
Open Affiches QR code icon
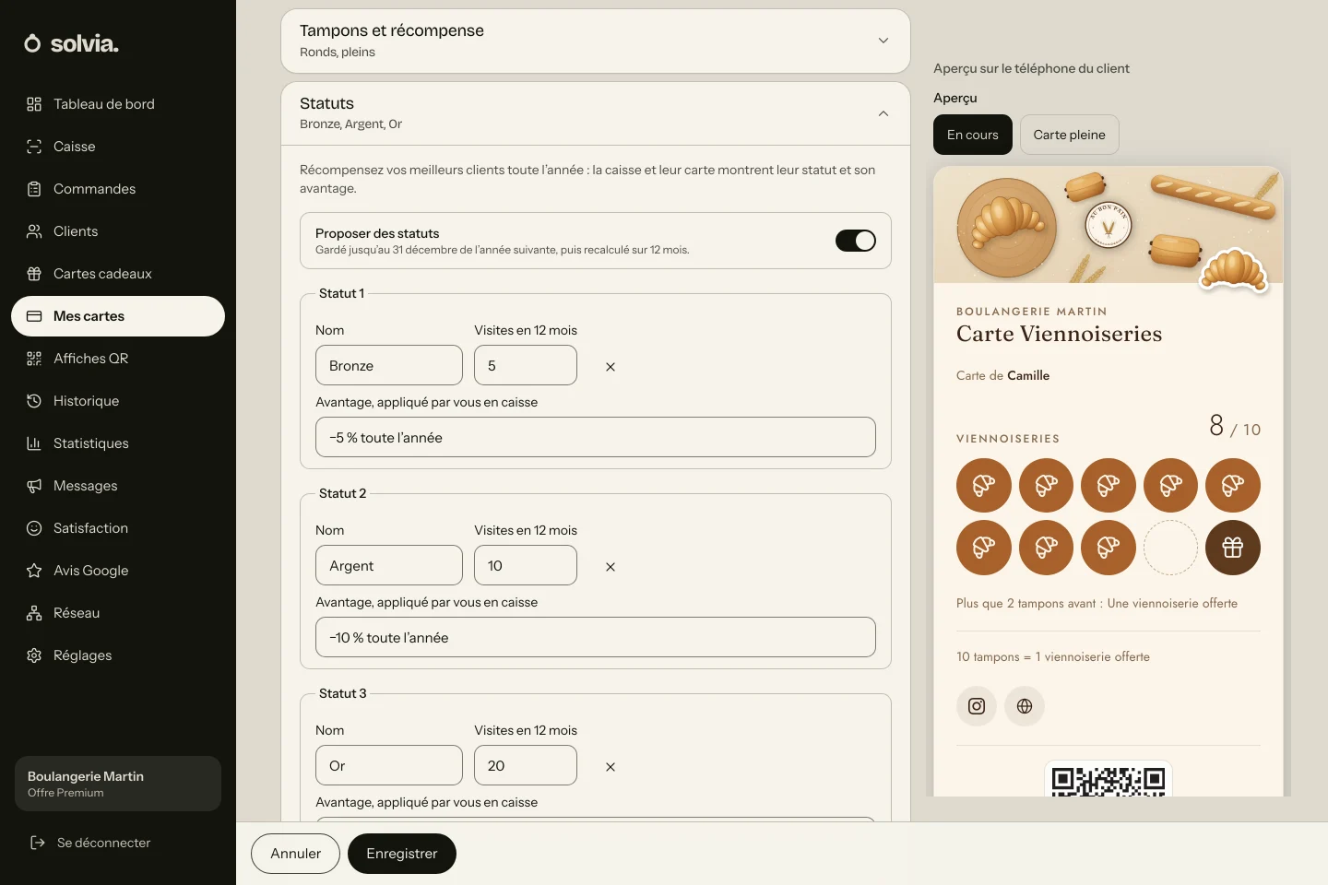(34, 359)
